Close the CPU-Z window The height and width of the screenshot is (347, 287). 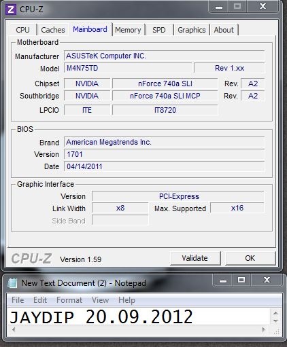pyautogui.click(x=263, y=6)
